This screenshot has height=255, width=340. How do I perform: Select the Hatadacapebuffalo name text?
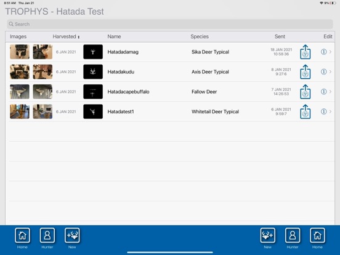128,92
